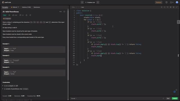Screen dimensions: 180x101
Task: Expand the Companies tag
Action: coord(7,19)
